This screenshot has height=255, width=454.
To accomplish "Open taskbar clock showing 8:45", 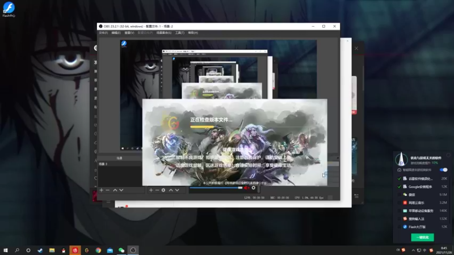I will pos(444,250).
